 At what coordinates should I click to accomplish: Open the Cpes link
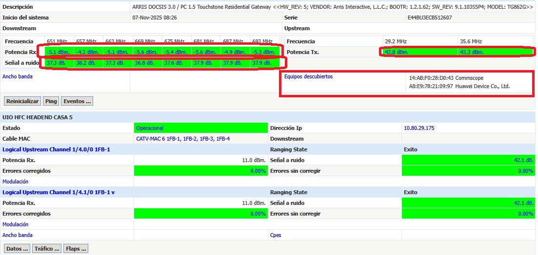[276, 235]
